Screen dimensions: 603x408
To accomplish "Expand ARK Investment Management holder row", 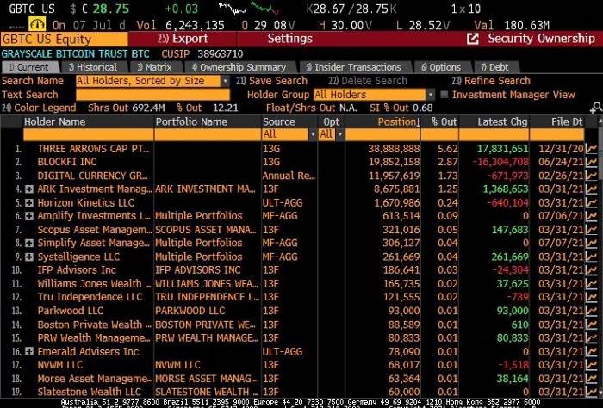I will pyautogui.click(x=29, y=189).
